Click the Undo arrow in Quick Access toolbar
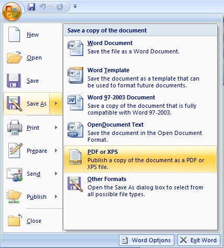 (42, 7)
